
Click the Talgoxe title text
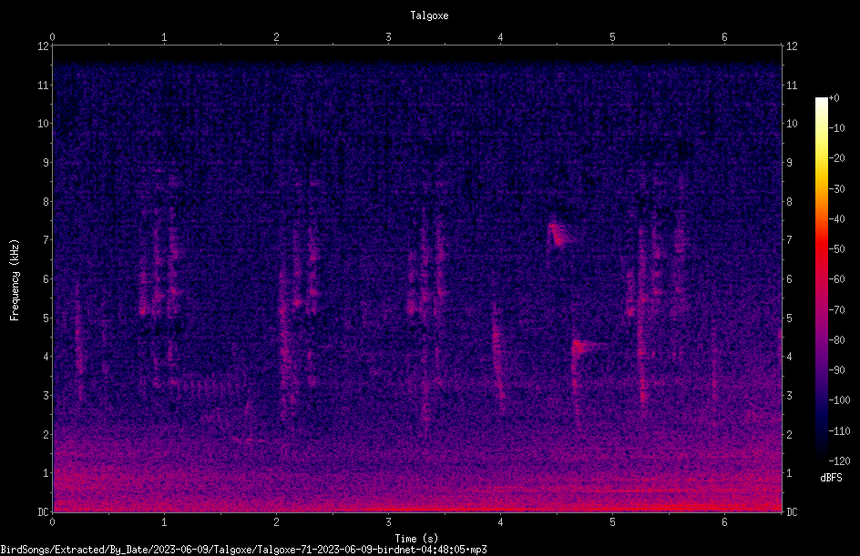tap(429, 15)
